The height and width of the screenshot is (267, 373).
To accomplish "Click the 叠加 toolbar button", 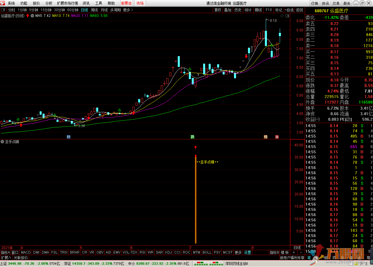I will point(228,10).
